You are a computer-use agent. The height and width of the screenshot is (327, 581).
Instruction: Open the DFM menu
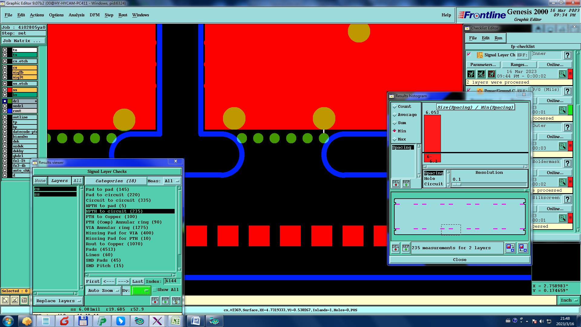pos(94,15)
